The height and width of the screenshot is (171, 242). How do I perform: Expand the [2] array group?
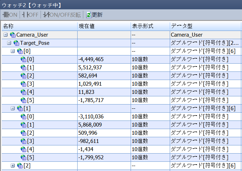13,166
